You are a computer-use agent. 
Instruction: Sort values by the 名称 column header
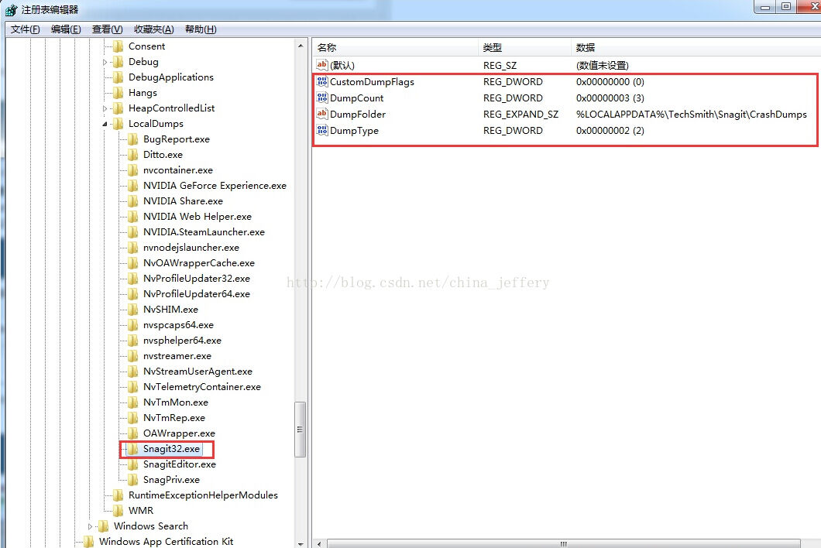[327, 48]
